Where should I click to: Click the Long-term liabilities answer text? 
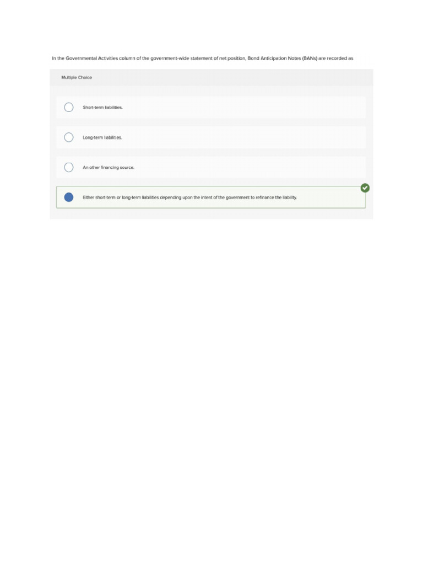point(102,137)
